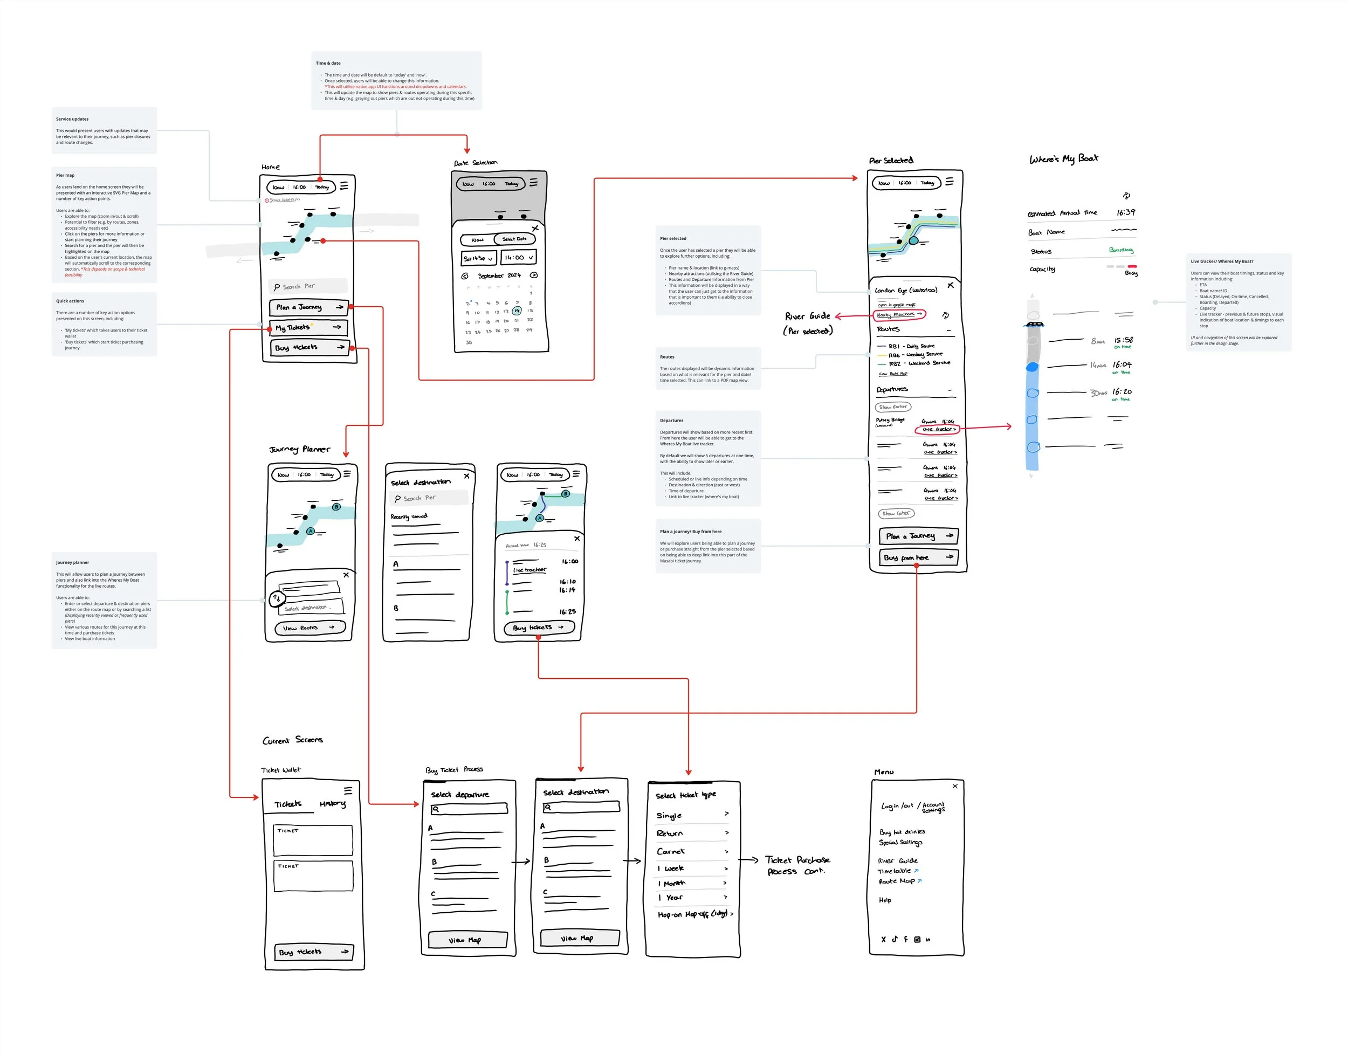Select day 14 in September calendar

coord(516,311)
